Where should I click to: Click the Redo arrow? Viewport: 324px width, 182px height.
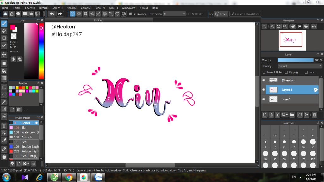(60, 14)
